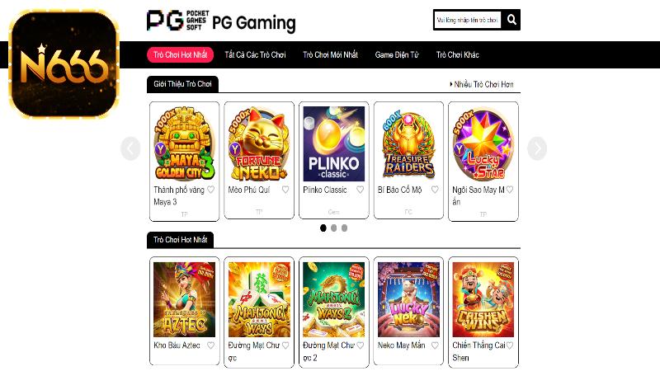Image resolution: width=660 pixels, height=371 pixels.
Task: Click the PG Pocket Games Soft logo
Action: click(178, 21)
